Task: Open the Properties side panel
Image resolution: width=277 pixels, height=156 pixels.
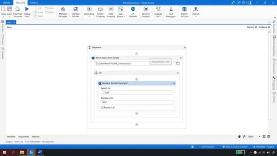Action: coord(274,83)
